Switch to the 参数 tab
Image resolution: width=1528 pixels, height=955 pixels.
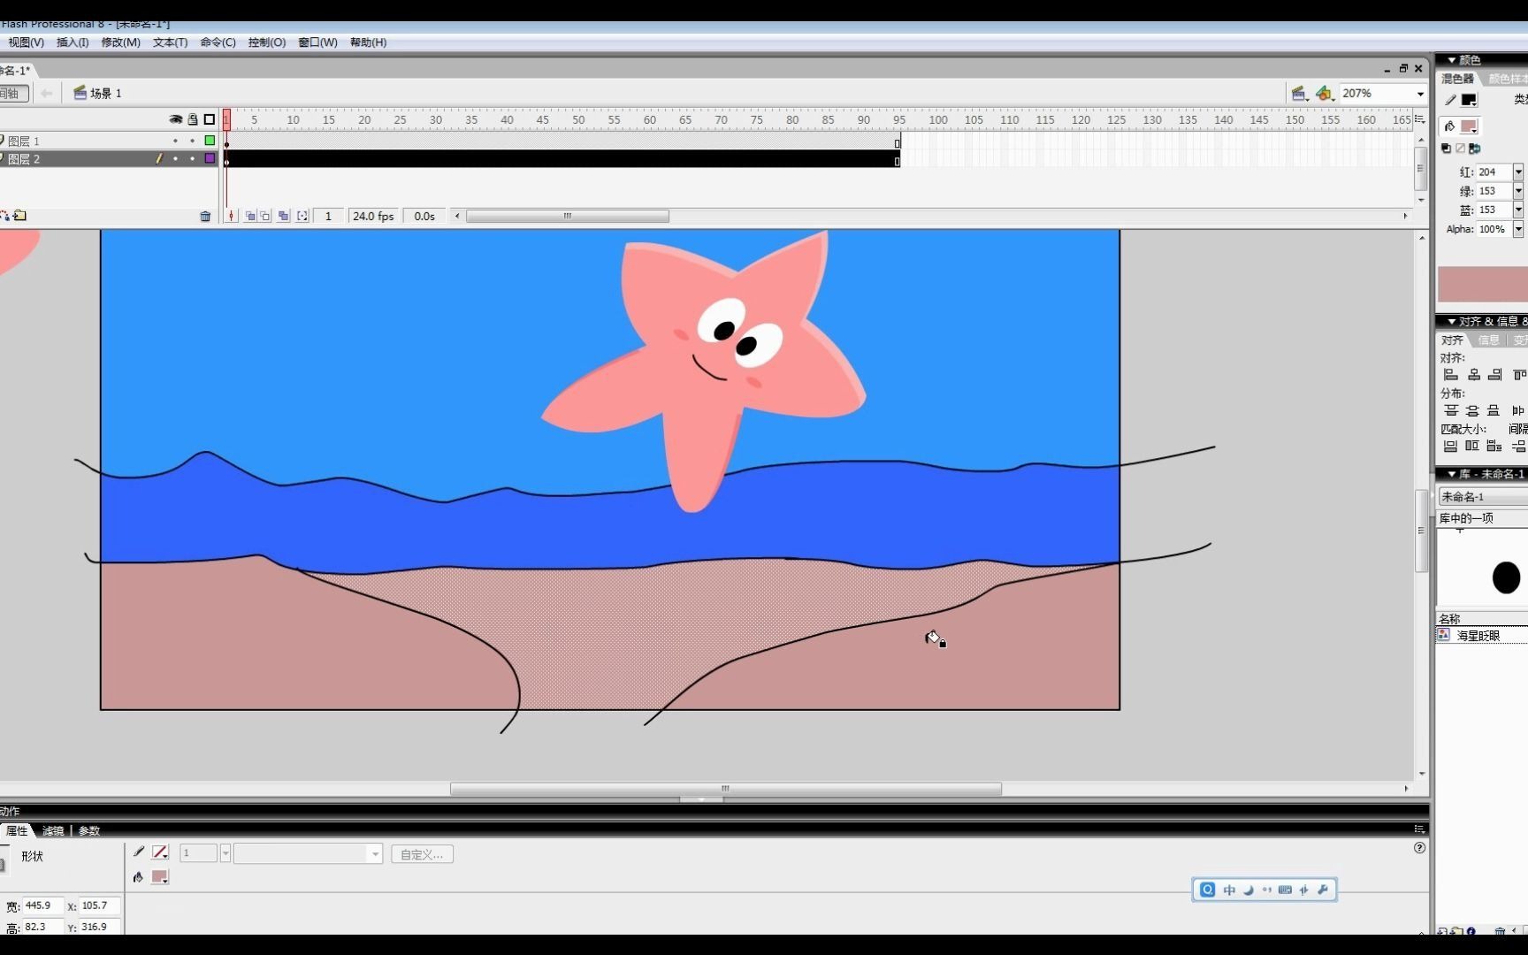(x=89, y=831)
